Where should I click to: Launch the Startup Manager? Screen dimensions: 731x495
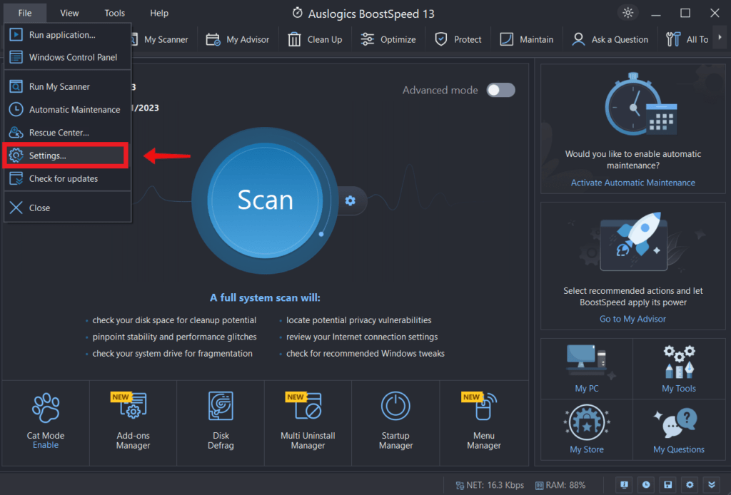[395, 419]
